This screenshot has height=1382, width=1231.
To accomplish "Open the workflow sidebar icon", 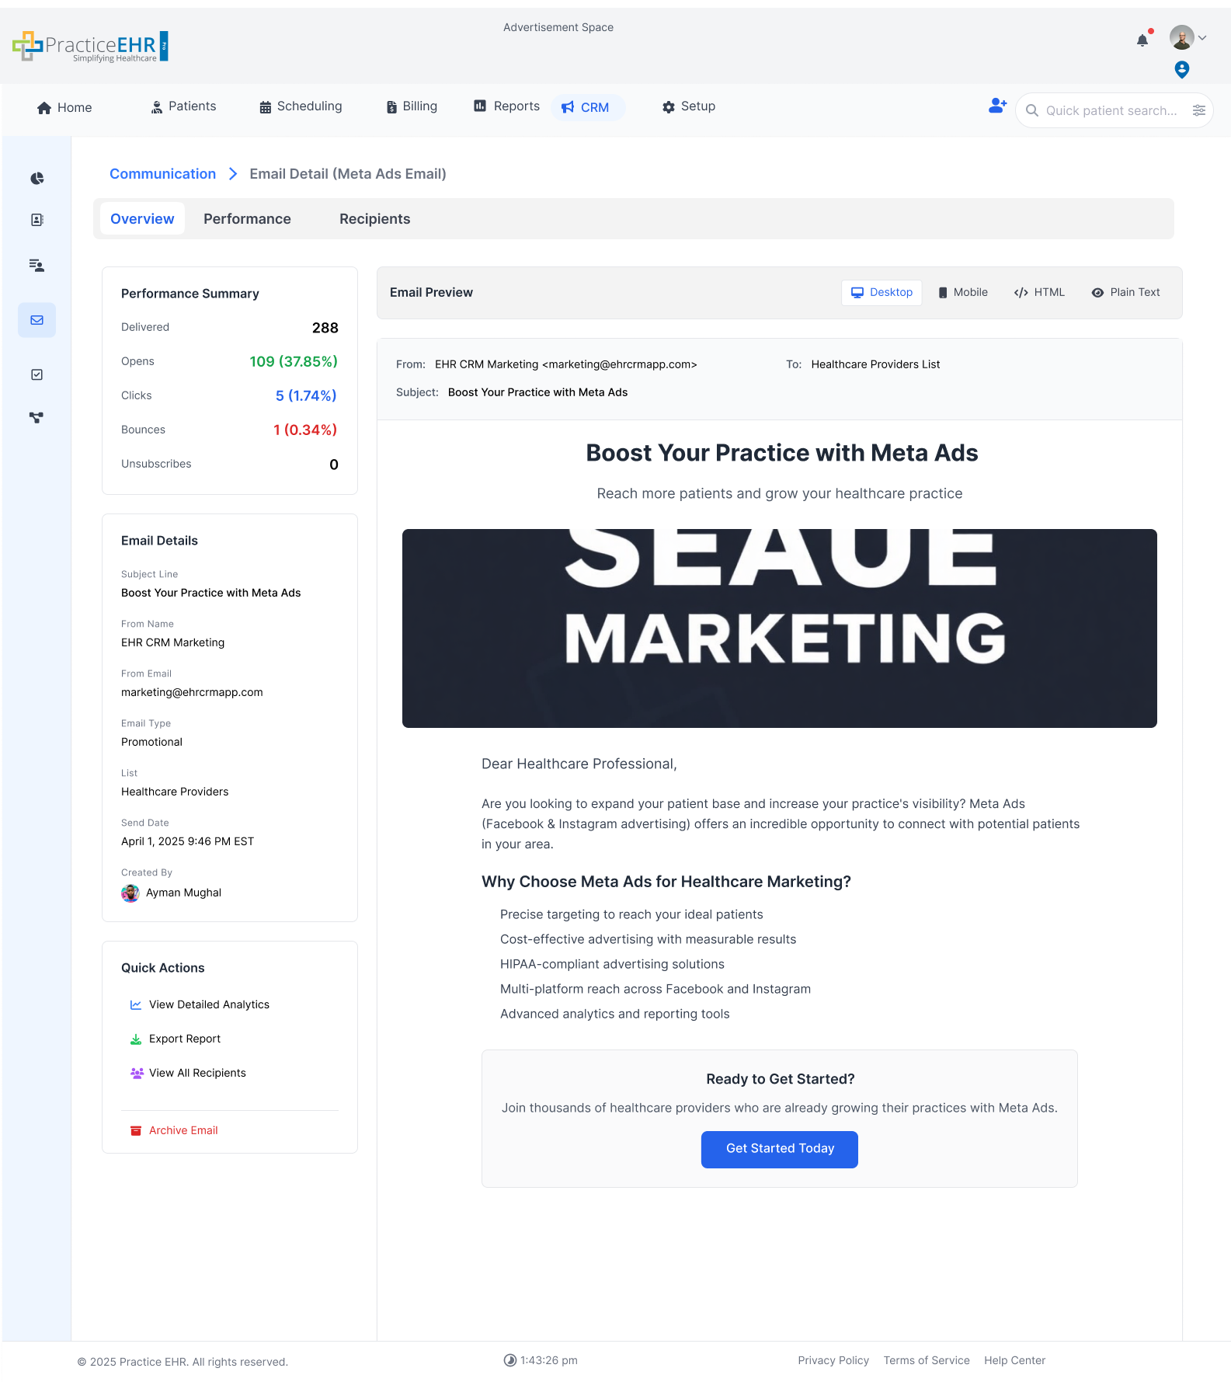I will click(x=37, y=418).
